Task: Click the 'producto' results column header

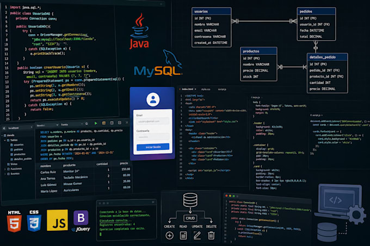Action: point(70,165)
